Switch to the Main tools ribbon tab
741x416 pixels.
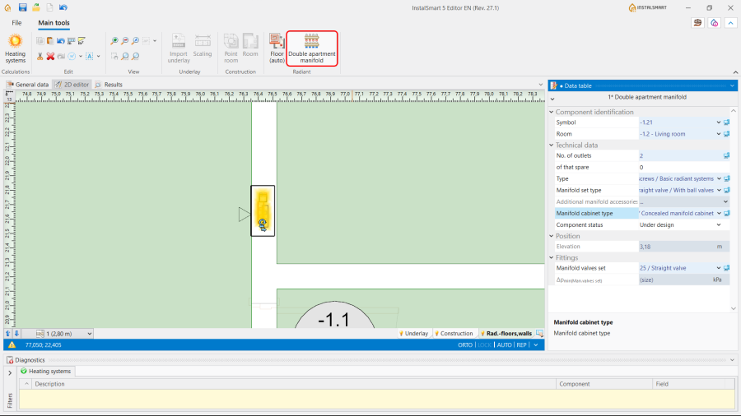[x=54, y=23]
